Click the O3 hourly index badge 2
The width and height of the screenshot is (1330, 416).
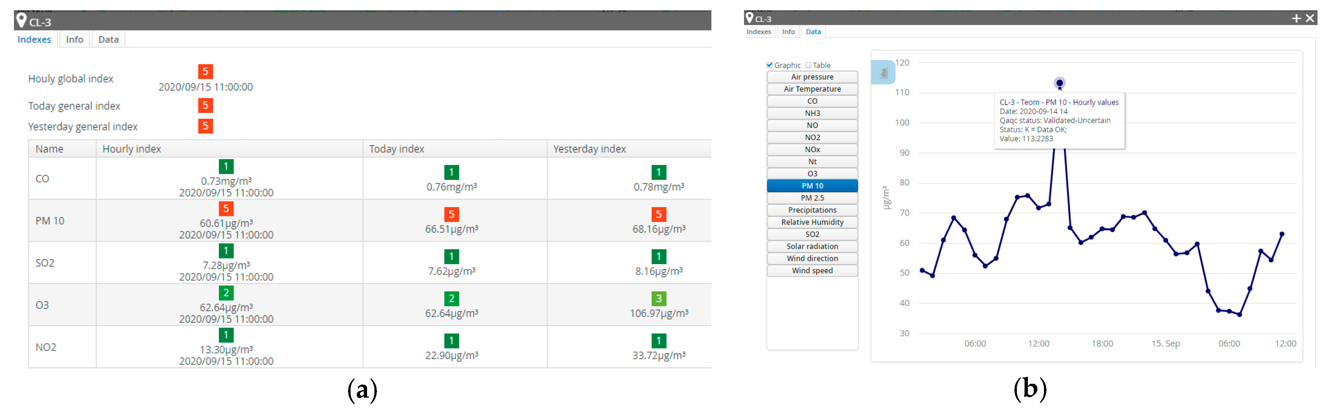click(226, 292)
